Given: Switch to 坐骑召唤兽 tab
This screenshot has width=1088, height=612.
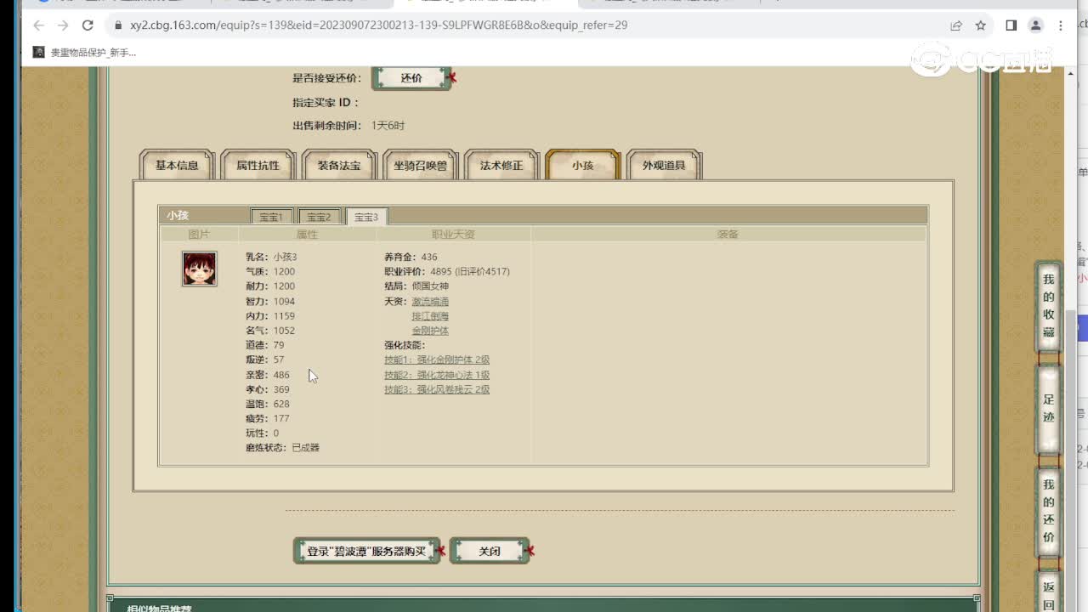Looking at the screenshot, I should pyautogui.click(x=420, y=165).
